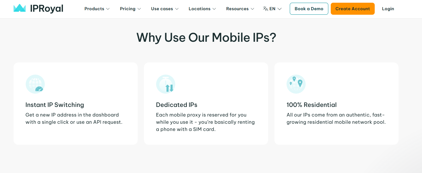Click the Products menu chevron arrow

tap(108, 9)
